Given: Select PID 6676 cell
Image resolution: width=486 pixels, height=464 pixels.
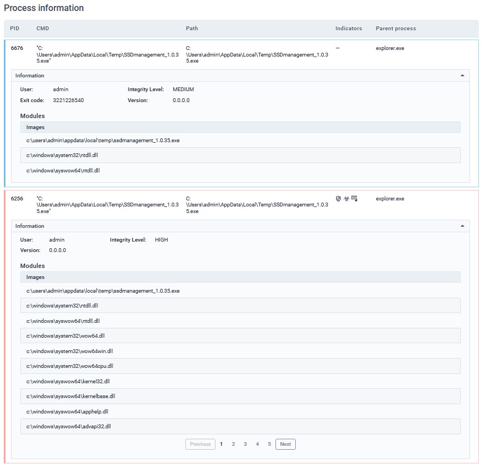Looking at the screenshot, I should [x=17, y=48].
